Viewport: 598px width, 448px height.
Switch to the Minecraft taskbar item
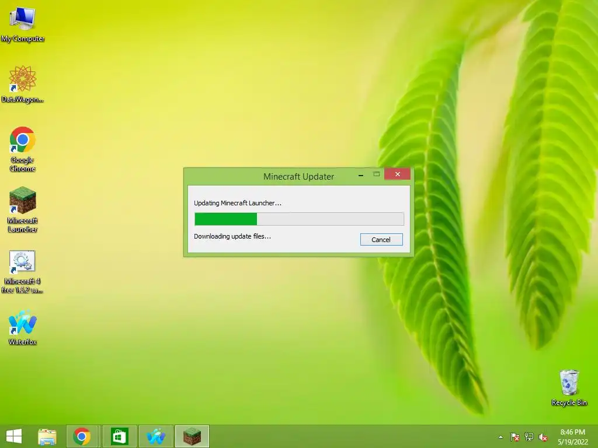click(192, 436)
